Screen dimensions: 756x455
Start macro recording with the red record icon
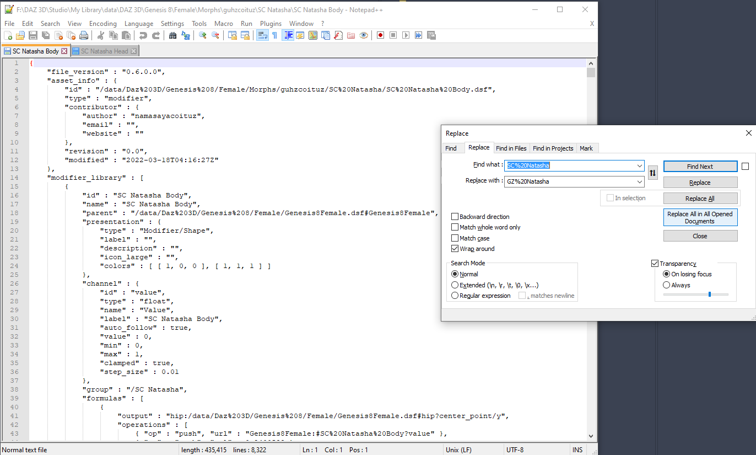pos(380,35)
